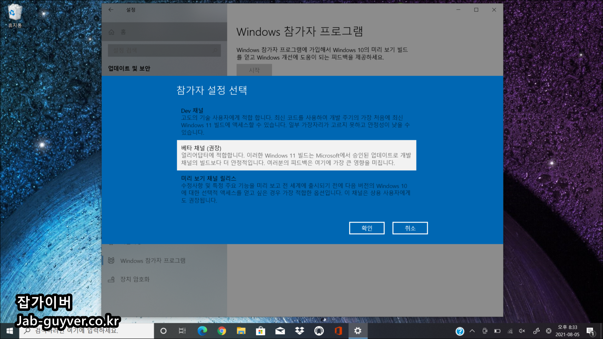Open Microsoft Office from taskbar
Viewport: 603px width, 339px height.
(x=338, y=331)
